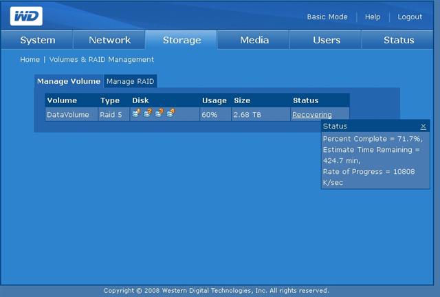Viewport: 440px width, 297px height.
Task: Open the Media tab
Action: point(254,40)
